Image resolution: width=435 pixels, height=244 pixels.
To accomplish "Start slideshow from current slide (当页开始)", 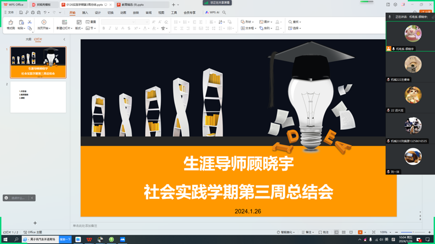I will tap(44, 23).
